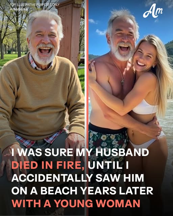Click the red 'DIED IN FIRE,' headline text

click(48, 165)
